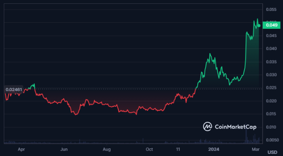
Task: Click the price peak near 2024 label
Action: click(210, 54)
